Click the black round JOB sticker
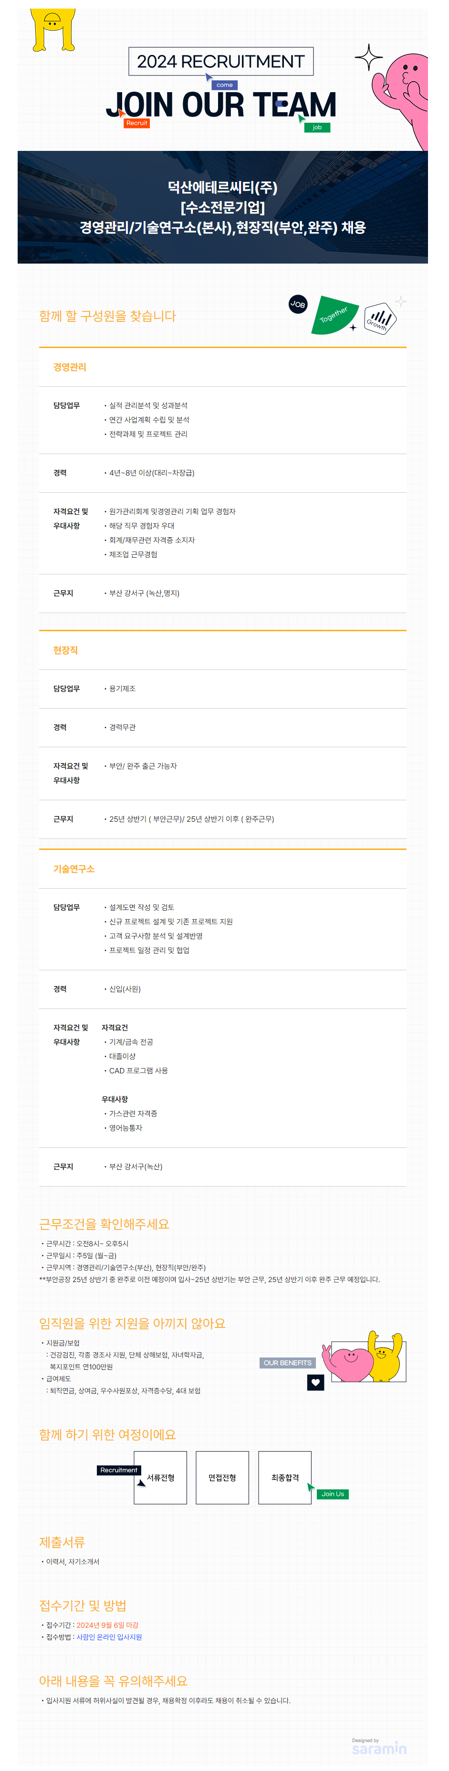The width and height of the screenshot is (449, 1771). click(x=298, y=304)
